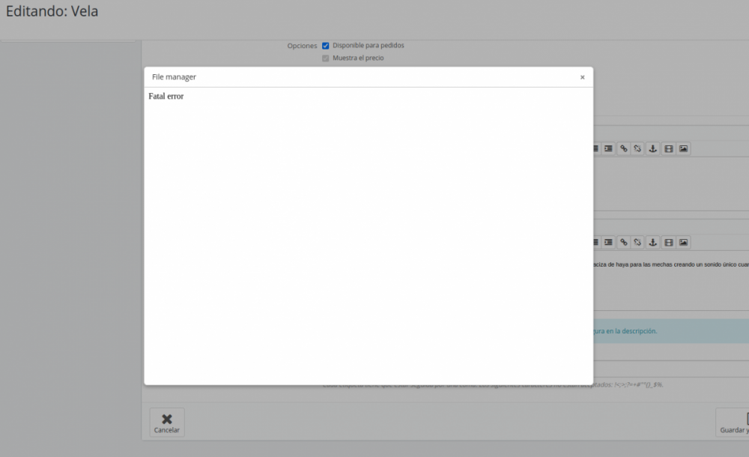Insert a link using the chain icon
The image size is (749, 457).
click(x=623, y=148)
